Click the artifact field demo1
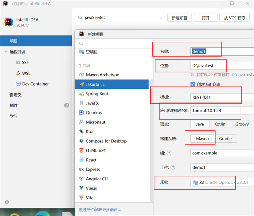Screen dimensions: 254x216 [222, 167]
